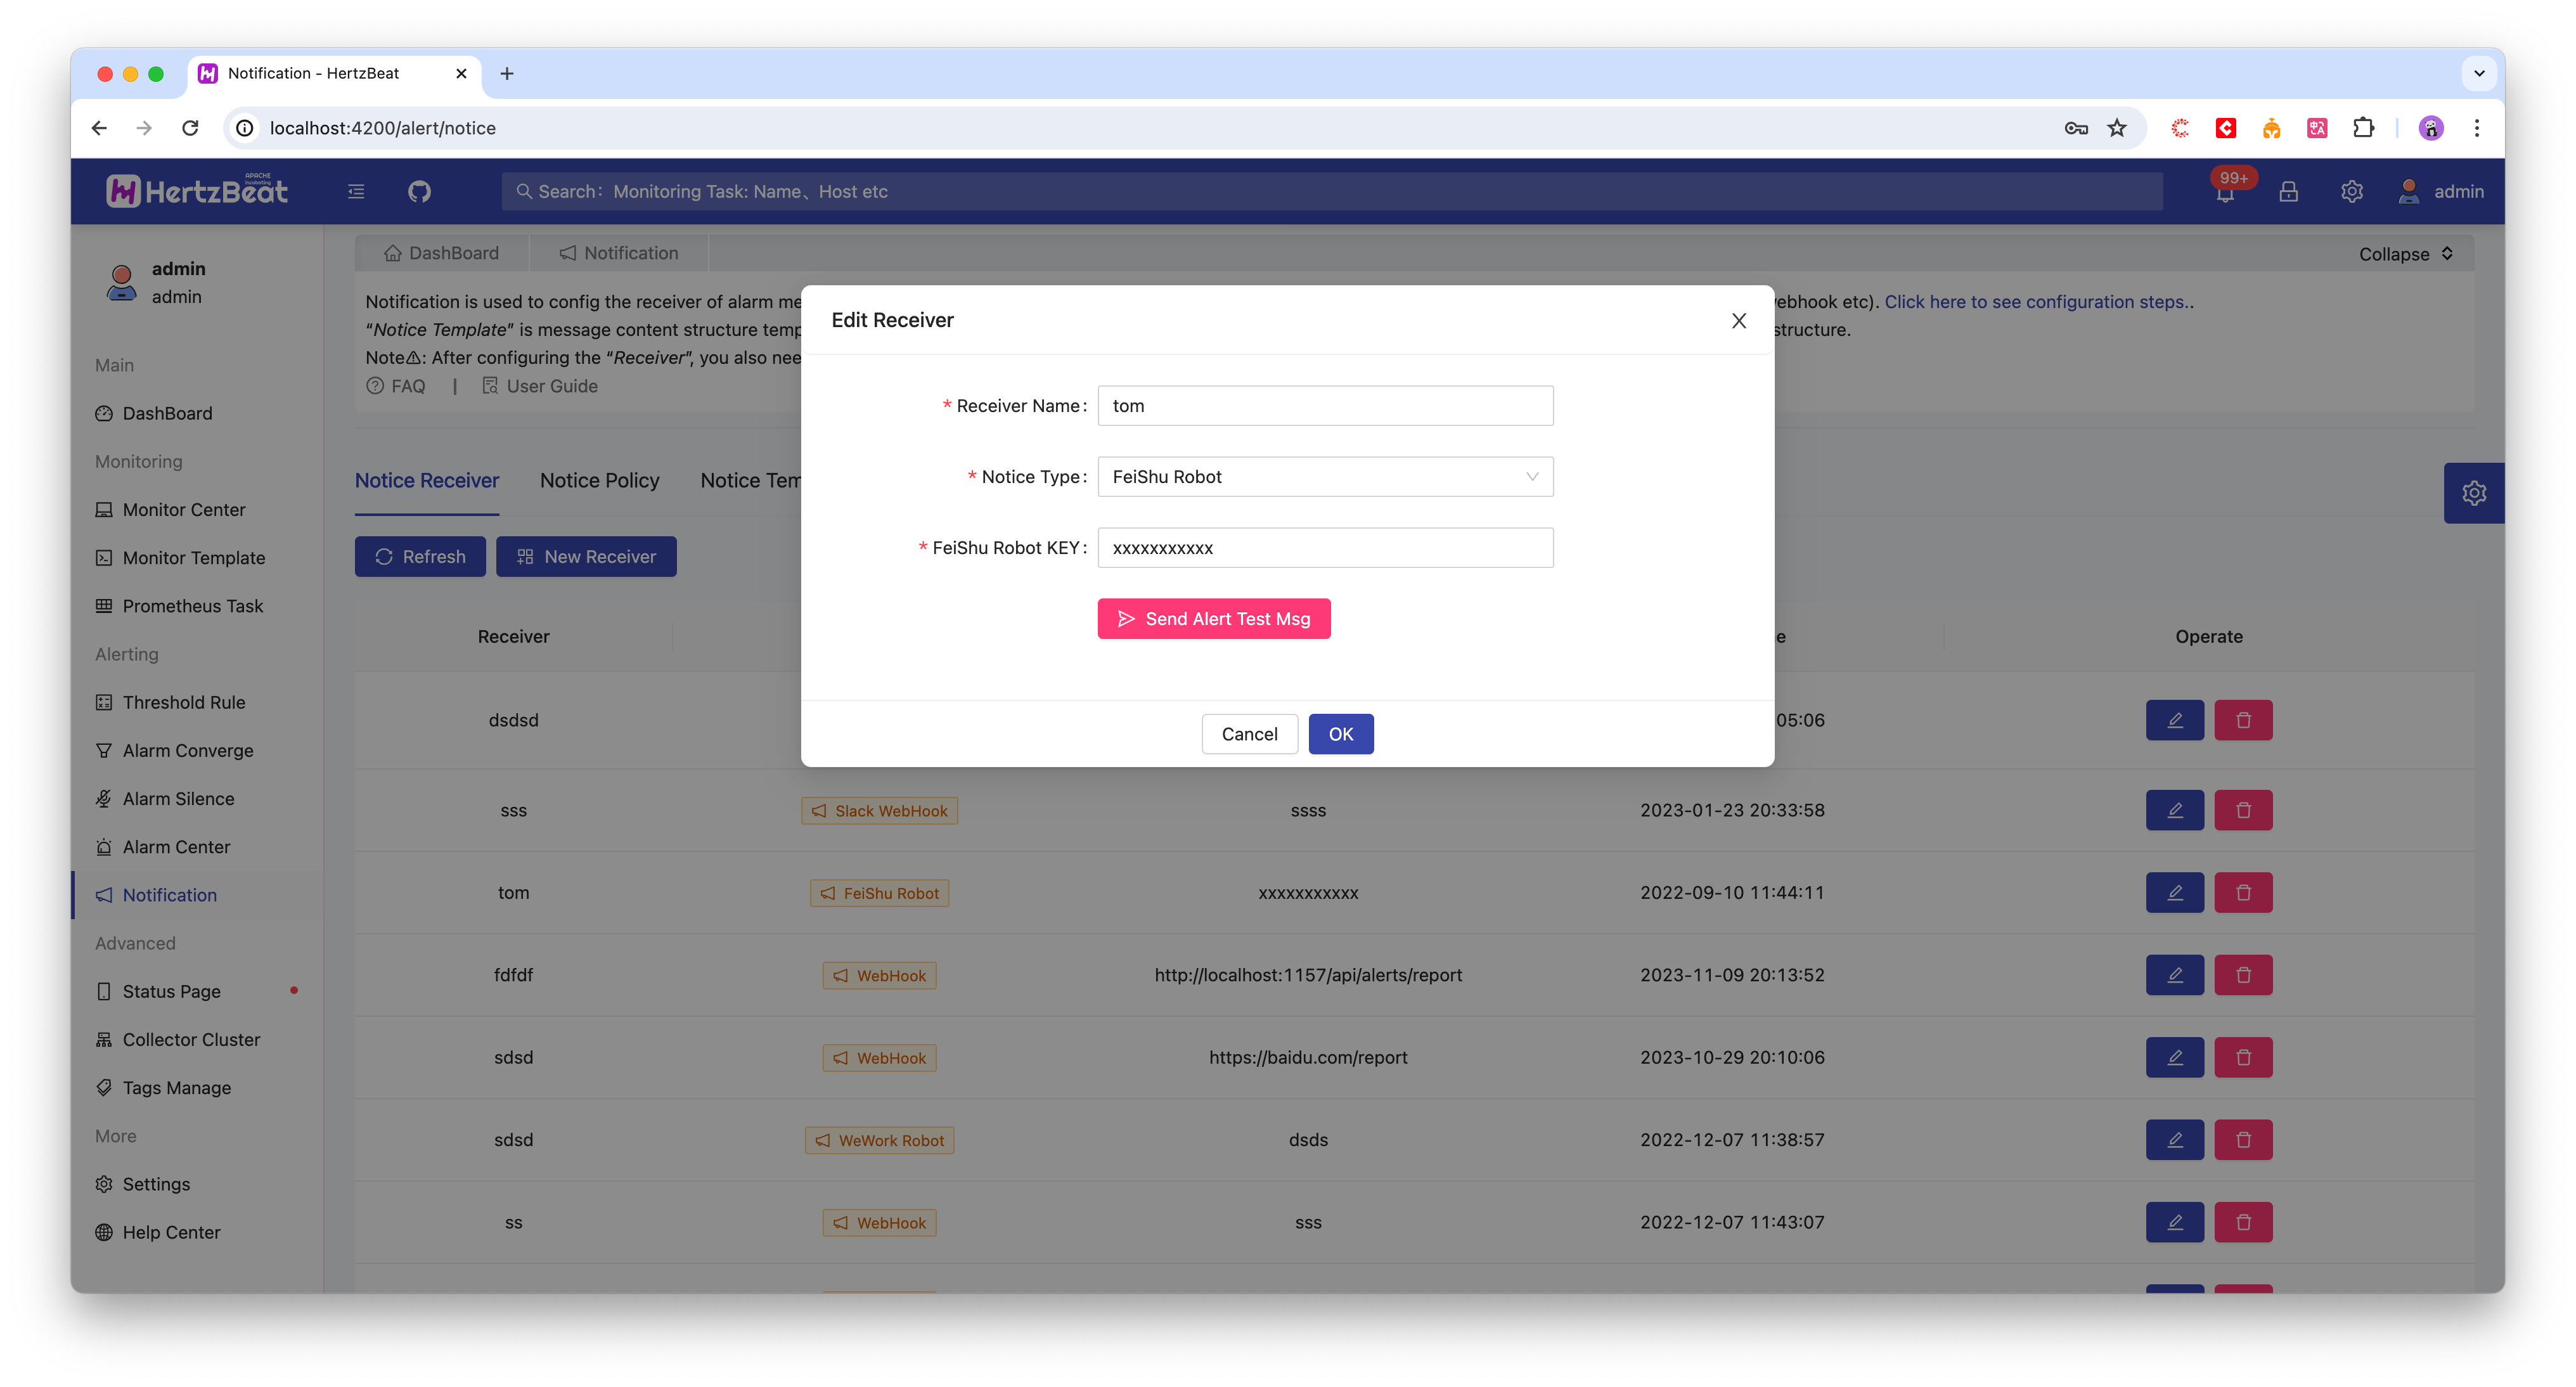Screen dimensions: 2576x1387
Task: Click the OK button to save
Action: [x=1342, y=733]
